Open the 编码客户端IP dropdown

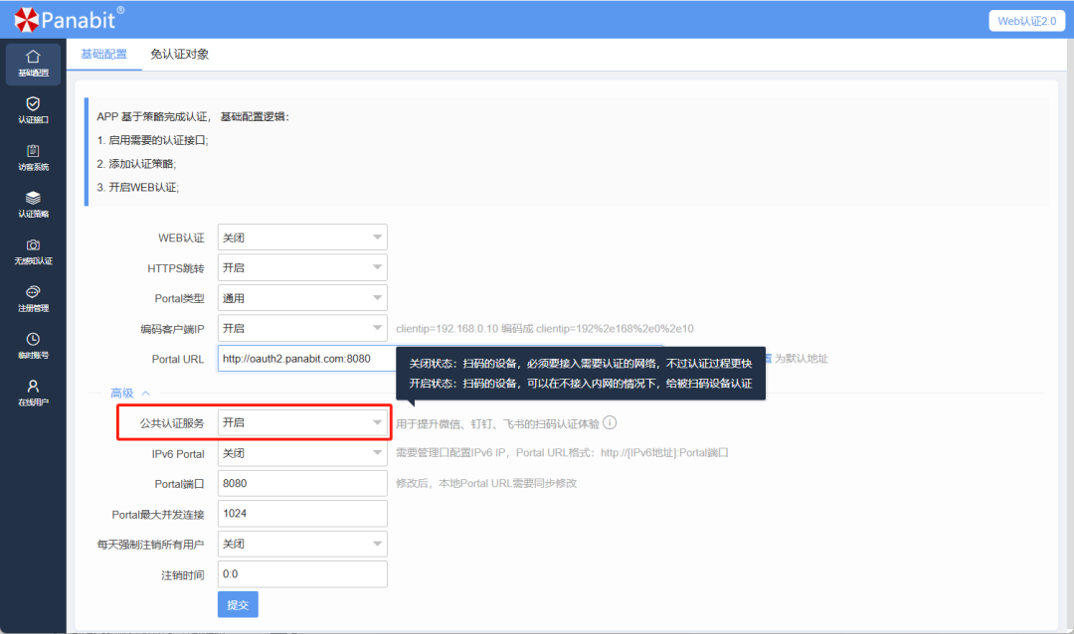point(302,328)
